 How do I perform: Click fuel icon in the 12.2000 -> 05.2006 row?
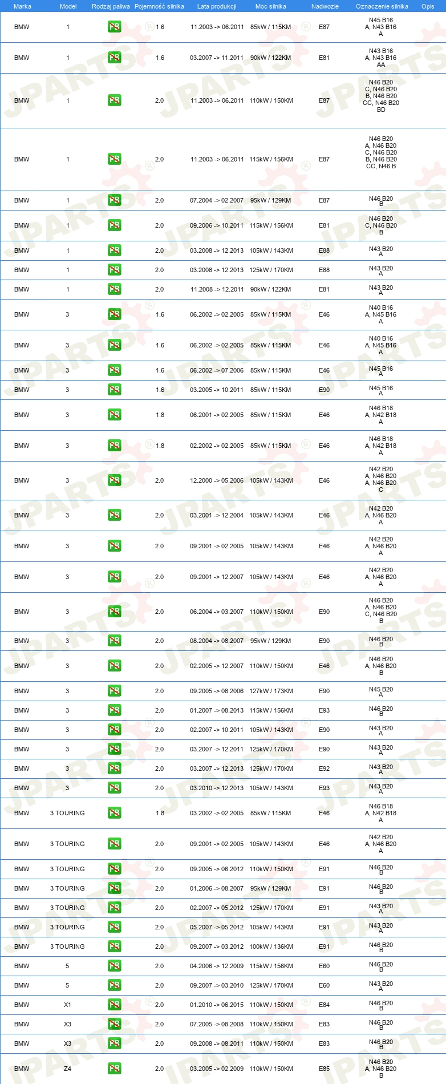[x=114, y=480]
